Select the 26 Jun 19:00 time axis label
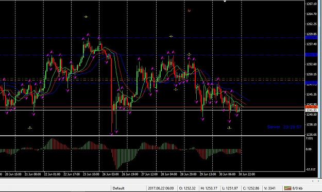This screenshot has width=322, height=192. click(x=130, y=174)
